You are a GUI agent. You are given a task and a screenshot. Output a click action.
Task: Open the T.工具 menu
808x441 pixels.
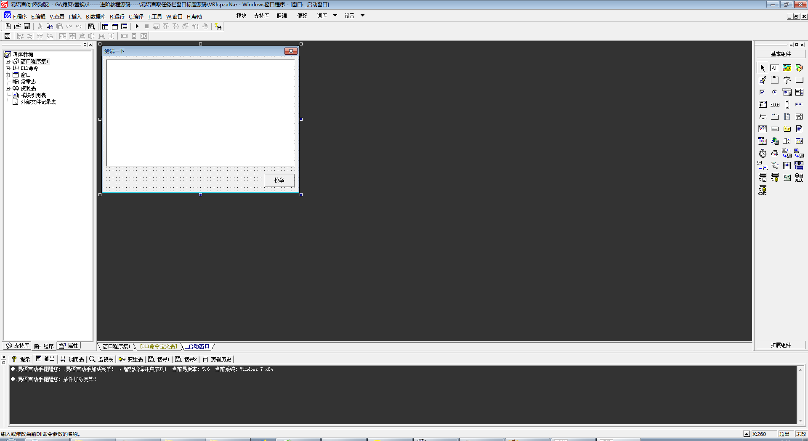coord(154,17)
